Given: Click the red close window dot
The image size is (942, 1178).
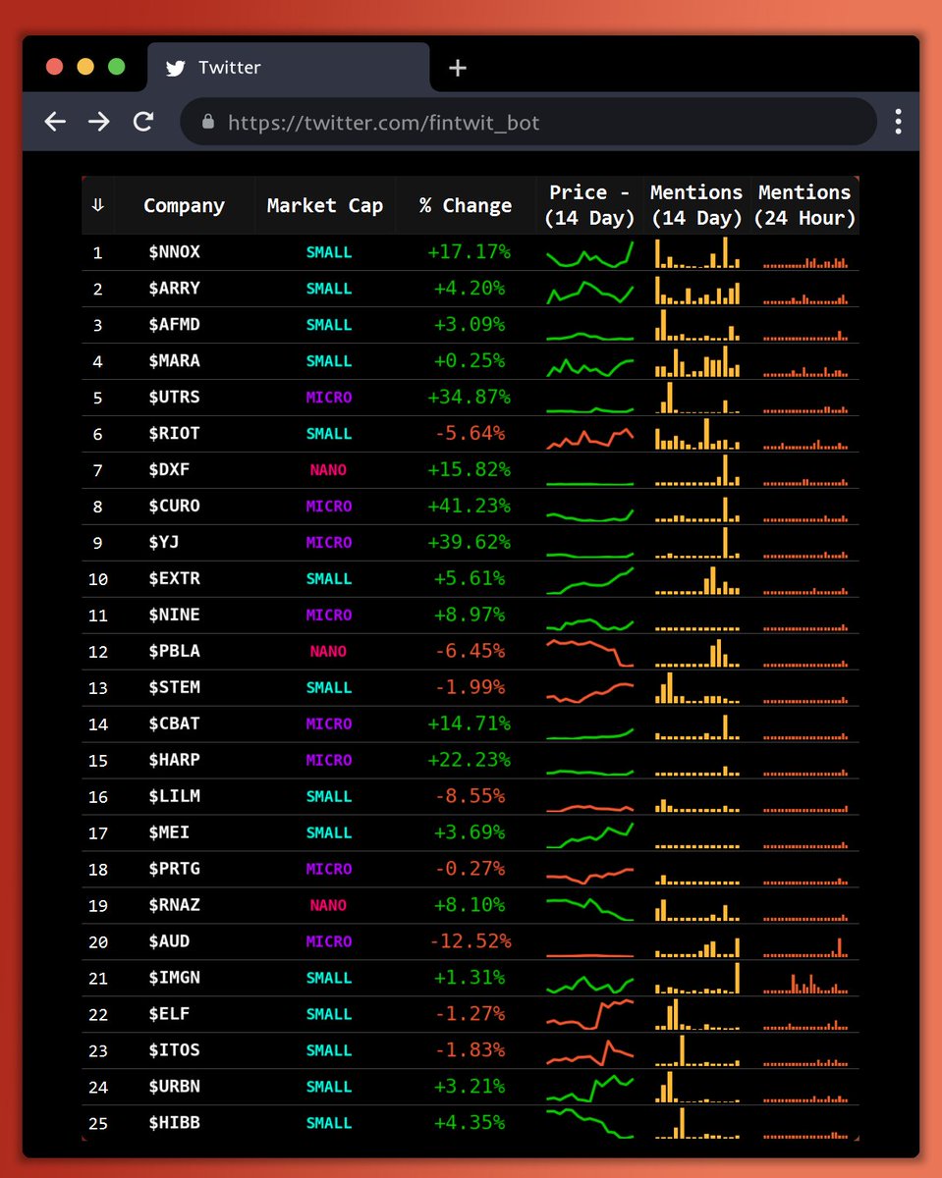Looking at the screenshot, I should [x=55, y=67].
